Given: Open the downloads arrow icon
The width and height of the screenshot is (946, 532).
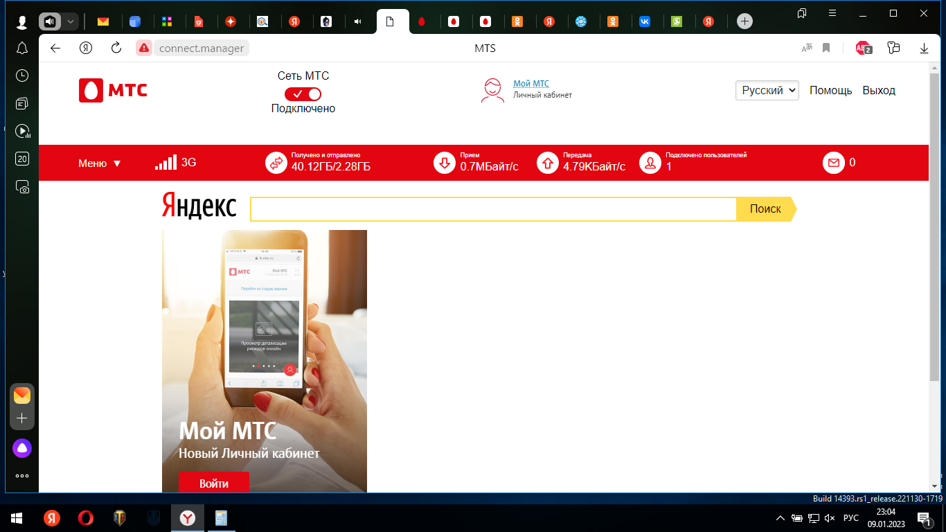Looking at the screenshot, I should coord(924,48).
